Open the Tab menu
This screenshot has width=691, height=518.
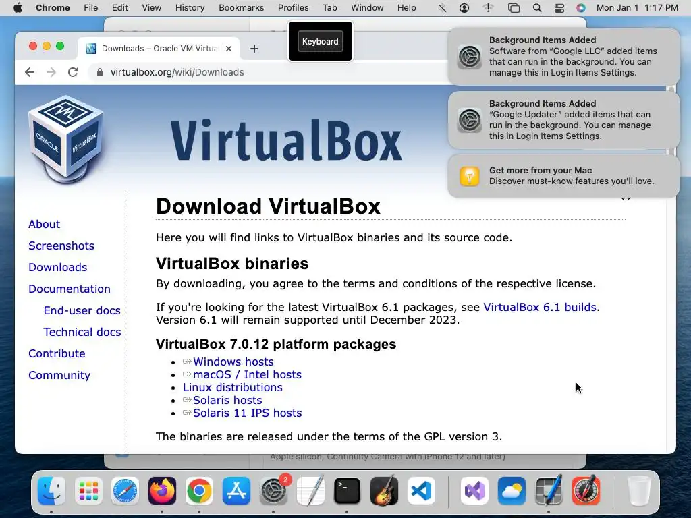(x=329, y=8)
